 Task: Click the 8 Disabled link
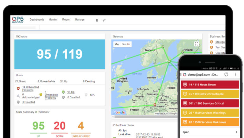click(x=74, y=97)
